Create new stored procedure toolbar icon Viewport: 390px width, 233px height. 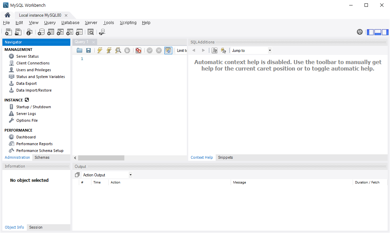coord(70,32)
